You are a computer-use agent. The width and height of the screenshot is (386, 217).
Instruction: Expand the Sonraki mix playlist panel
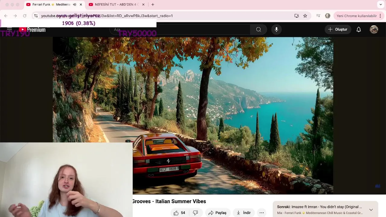371,209
